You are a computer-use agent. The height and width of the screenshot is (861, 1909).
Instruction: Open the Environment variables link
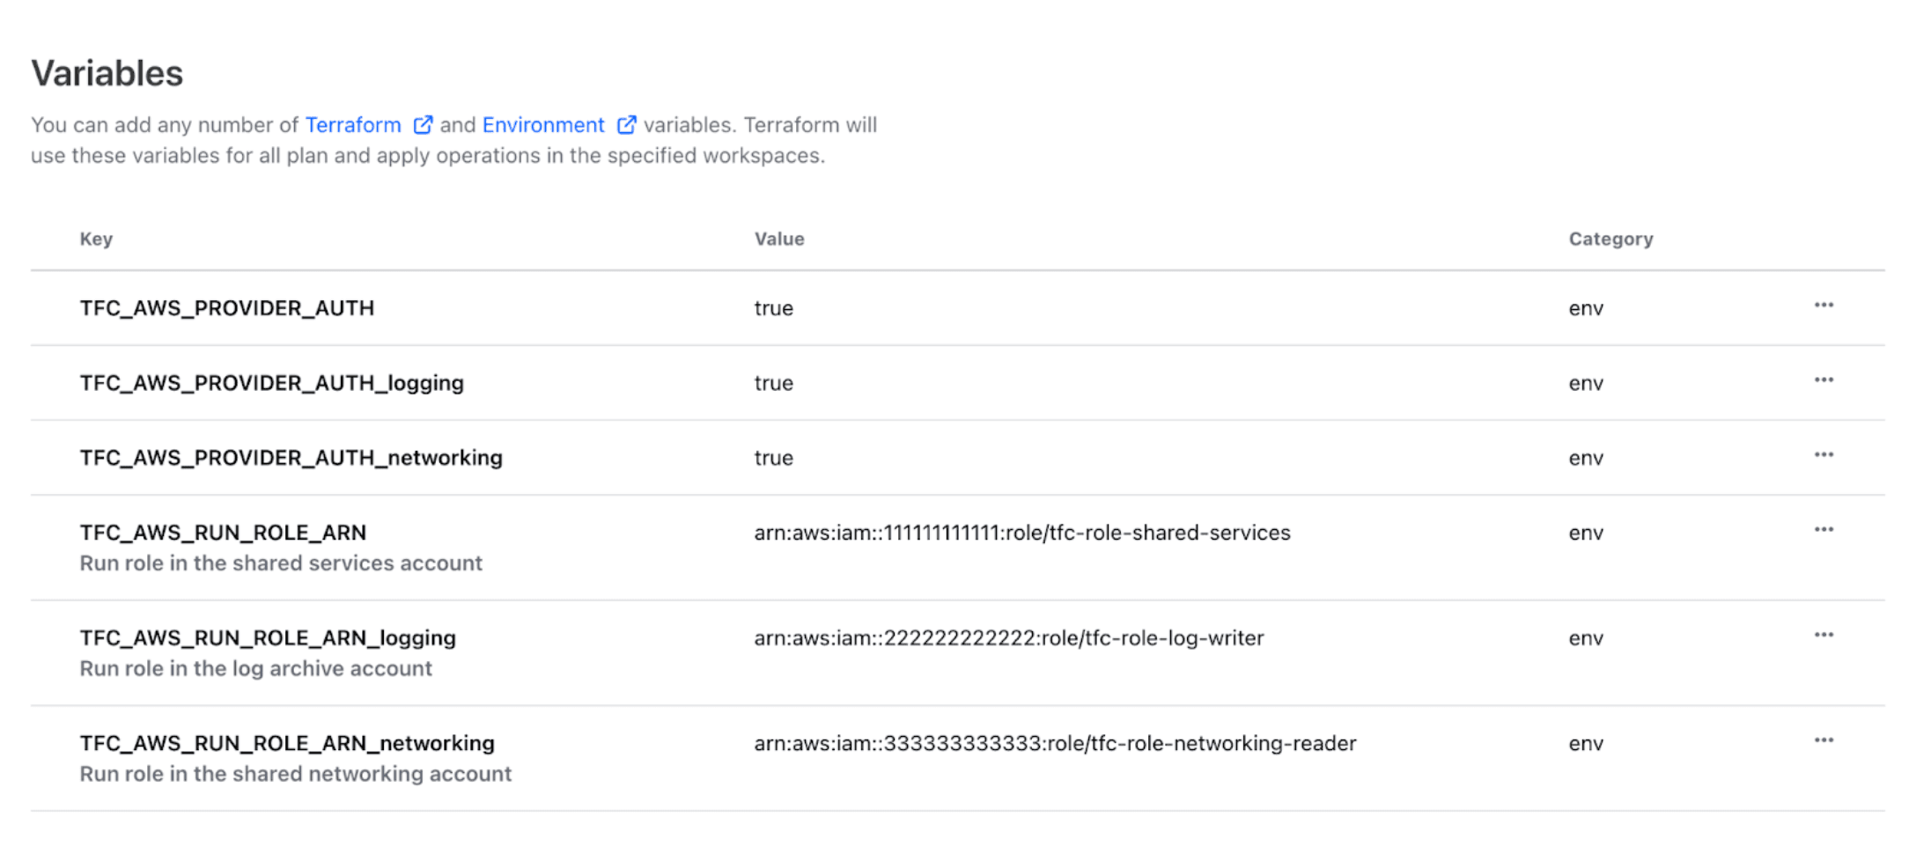coord(543,125)
